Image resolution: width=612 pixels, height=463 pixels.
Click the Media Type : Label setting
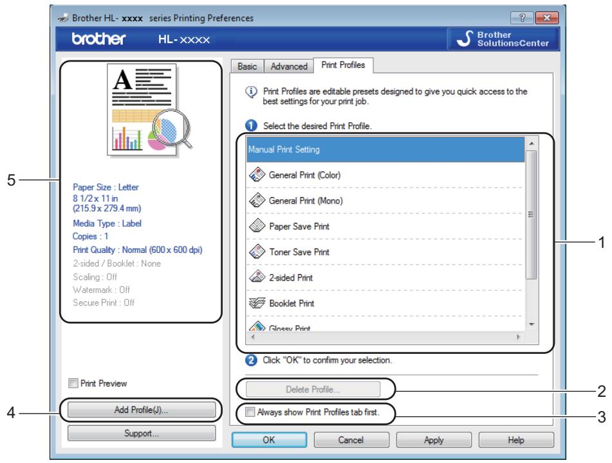(107, 223)
